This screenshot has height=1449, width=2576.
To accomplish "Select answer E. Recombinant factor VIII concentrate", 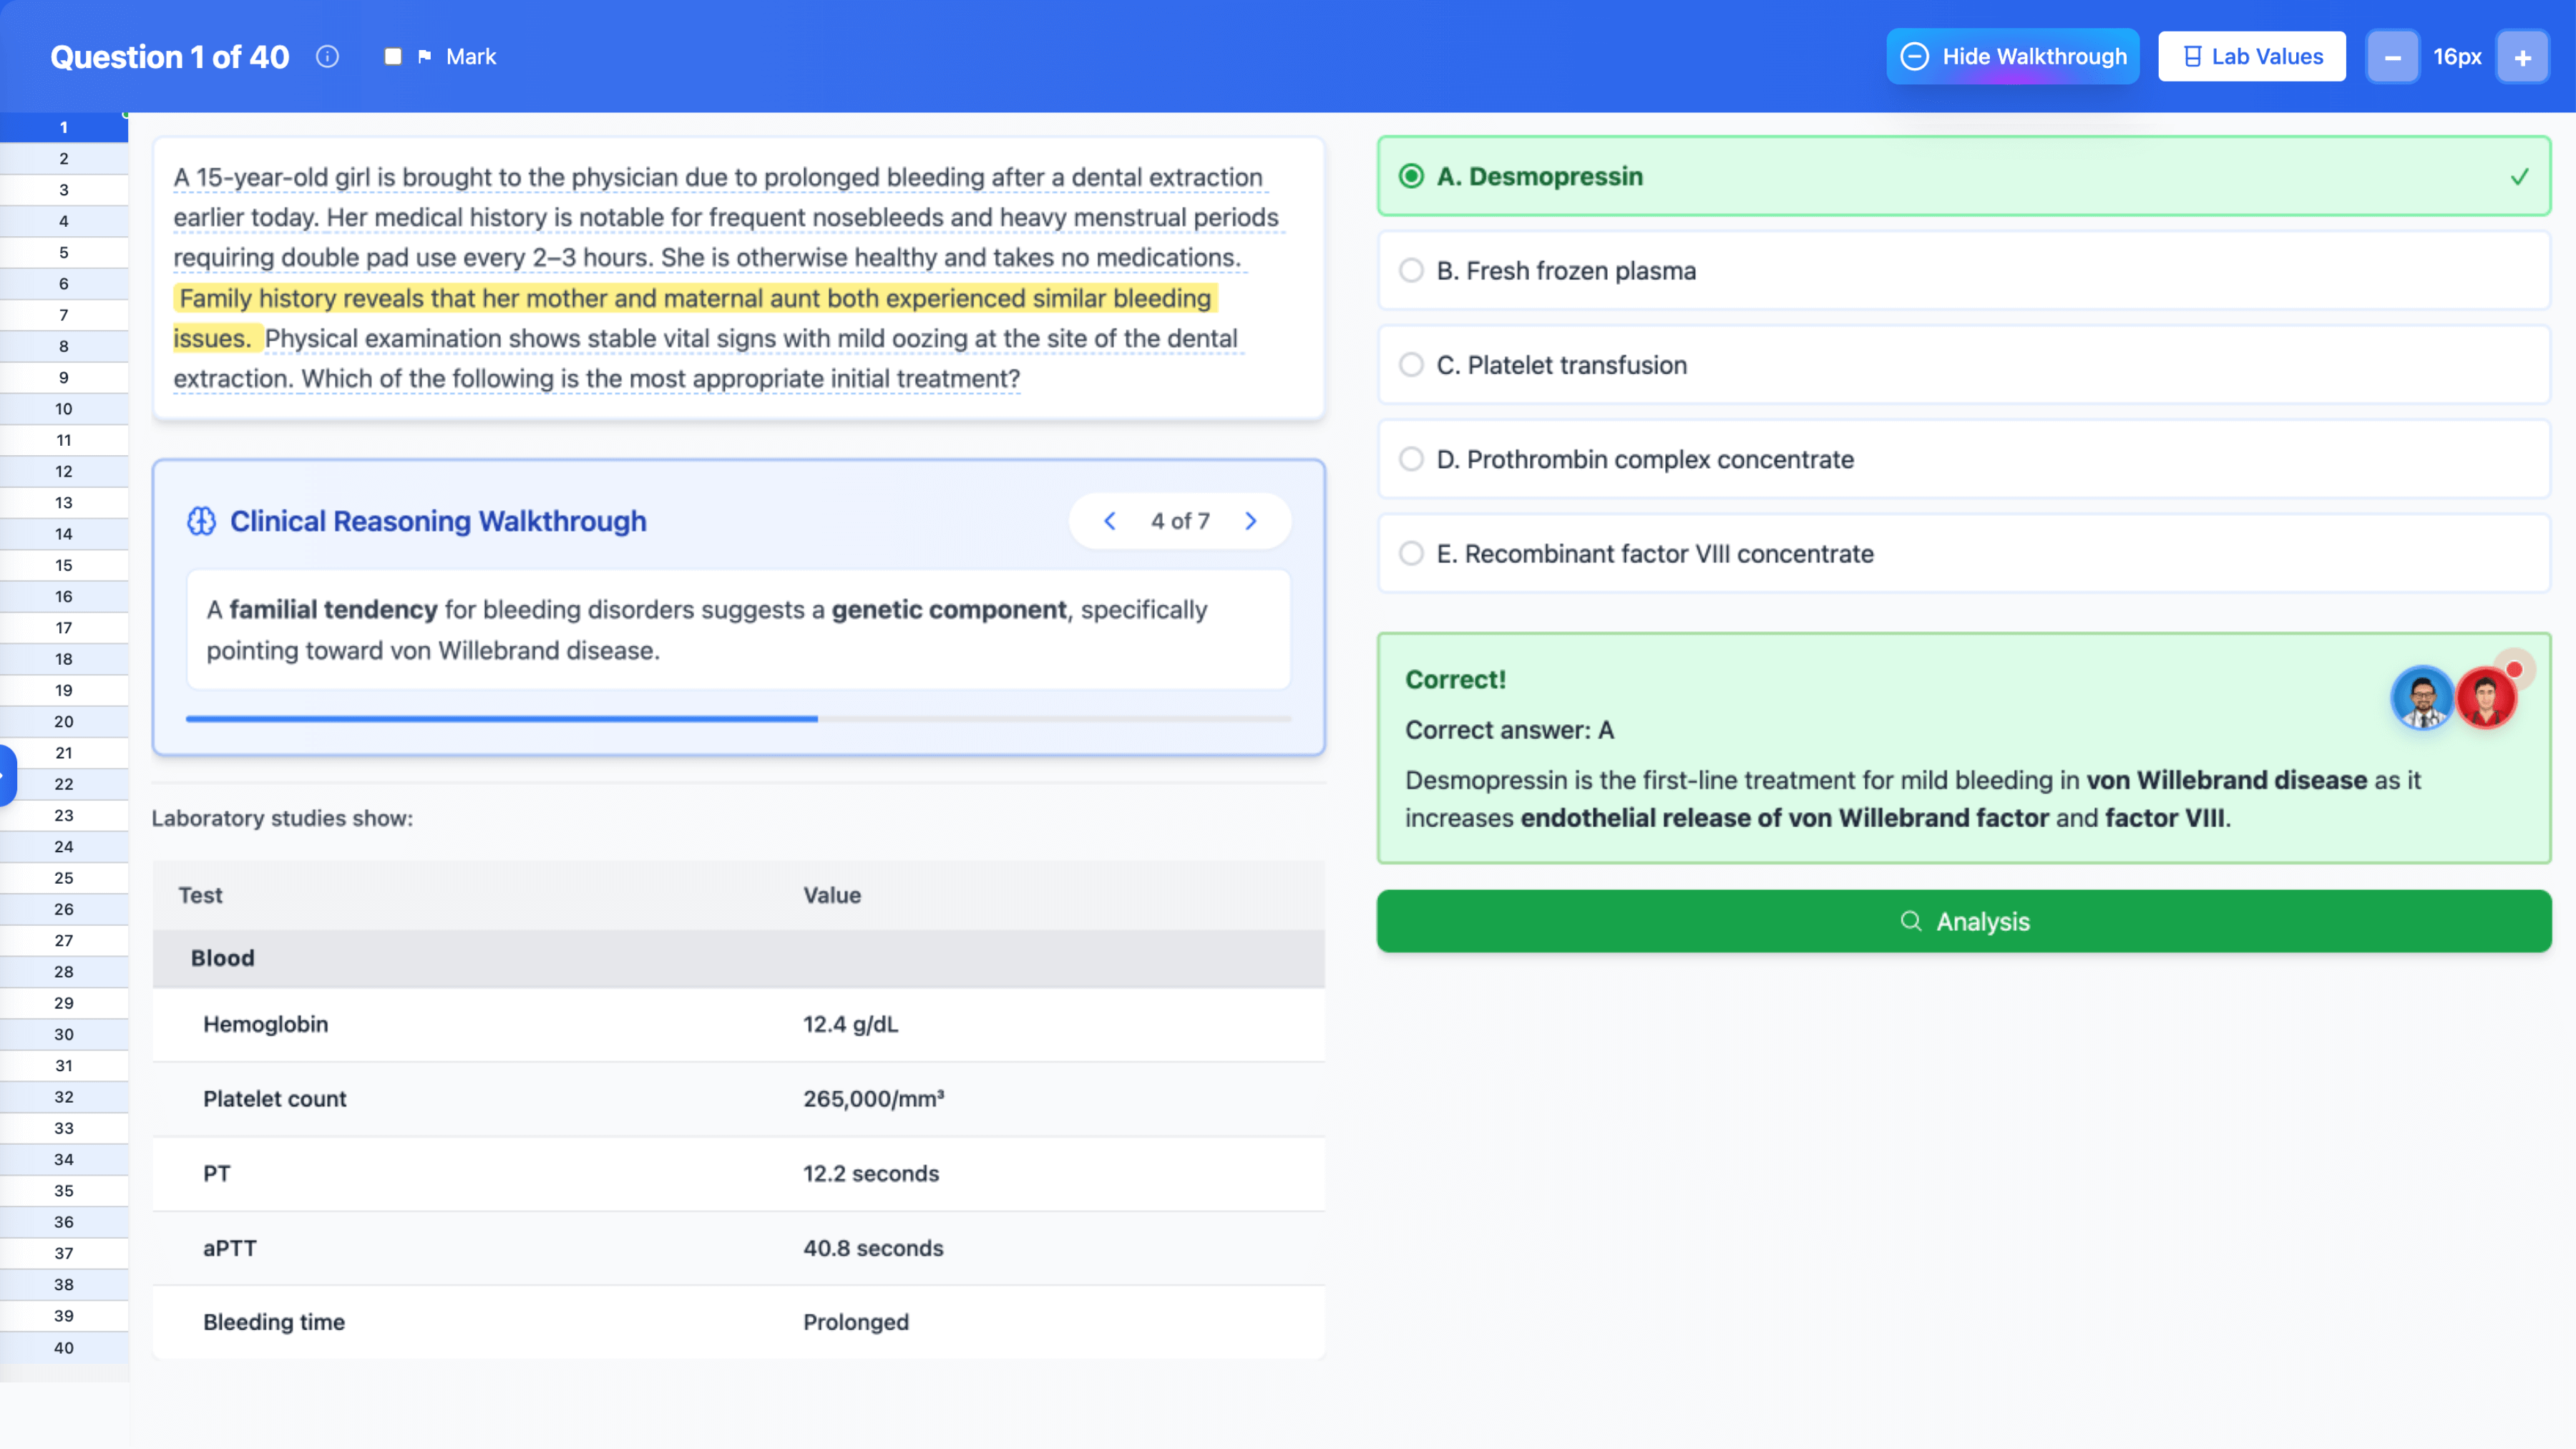I will (1411, 554).
